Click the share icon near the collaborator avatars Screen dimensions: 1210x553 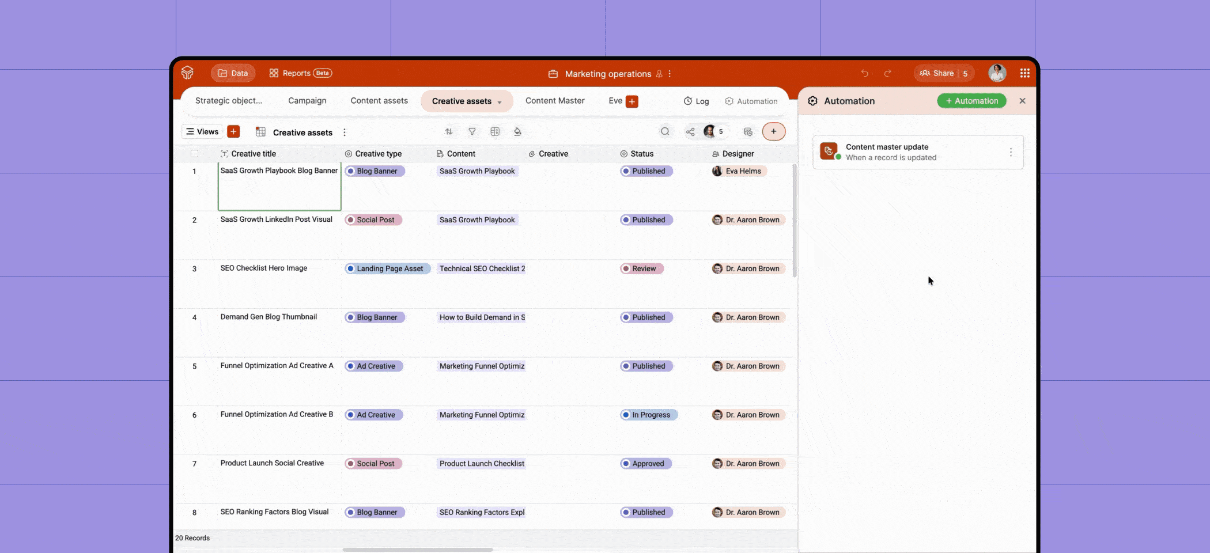point(690,131)
